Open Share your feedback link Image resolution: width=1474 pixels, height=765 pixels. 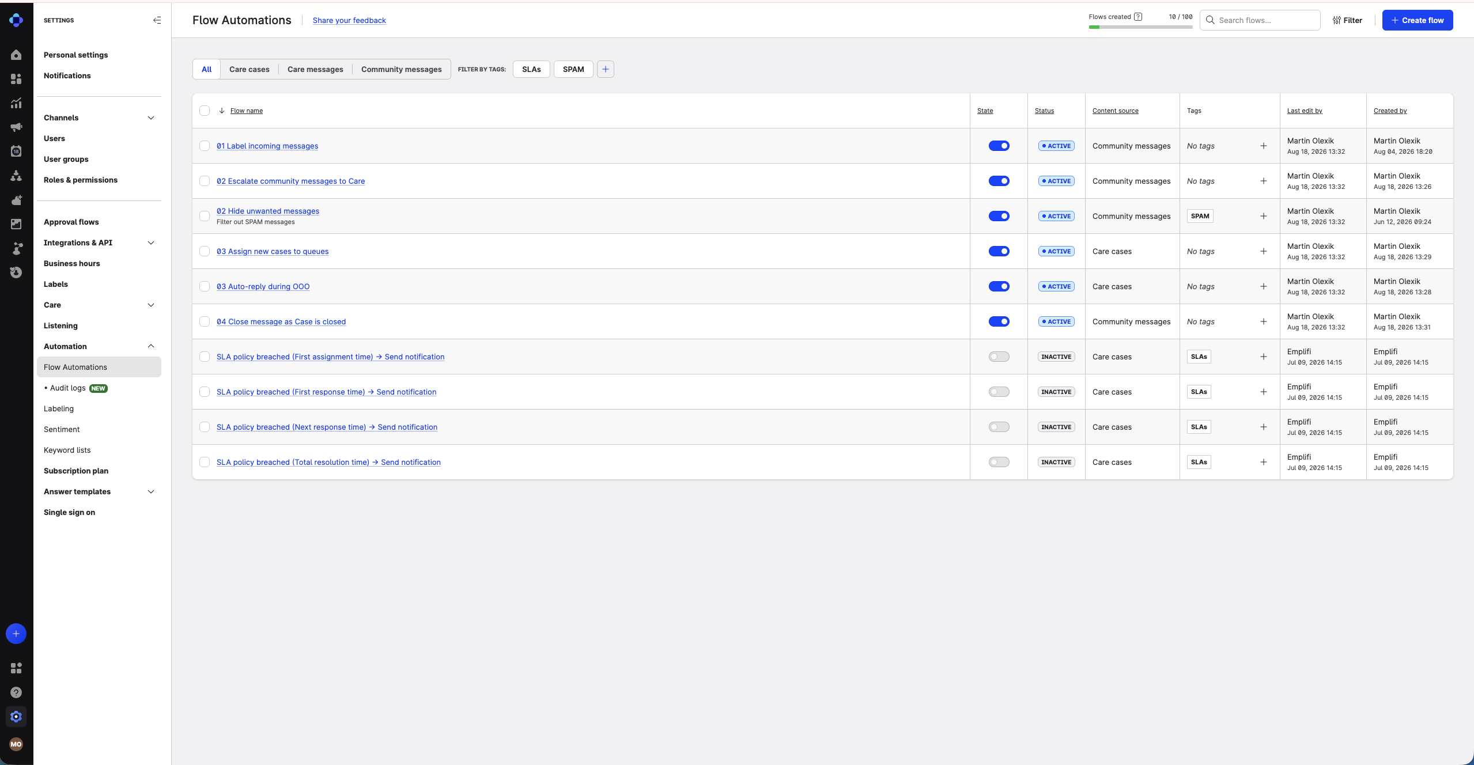click(349, 20)
